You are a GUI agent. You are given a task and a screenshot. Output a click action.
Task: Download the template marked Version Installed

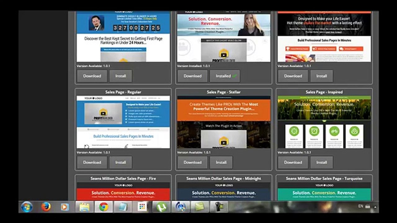click(x=193, y=76)
